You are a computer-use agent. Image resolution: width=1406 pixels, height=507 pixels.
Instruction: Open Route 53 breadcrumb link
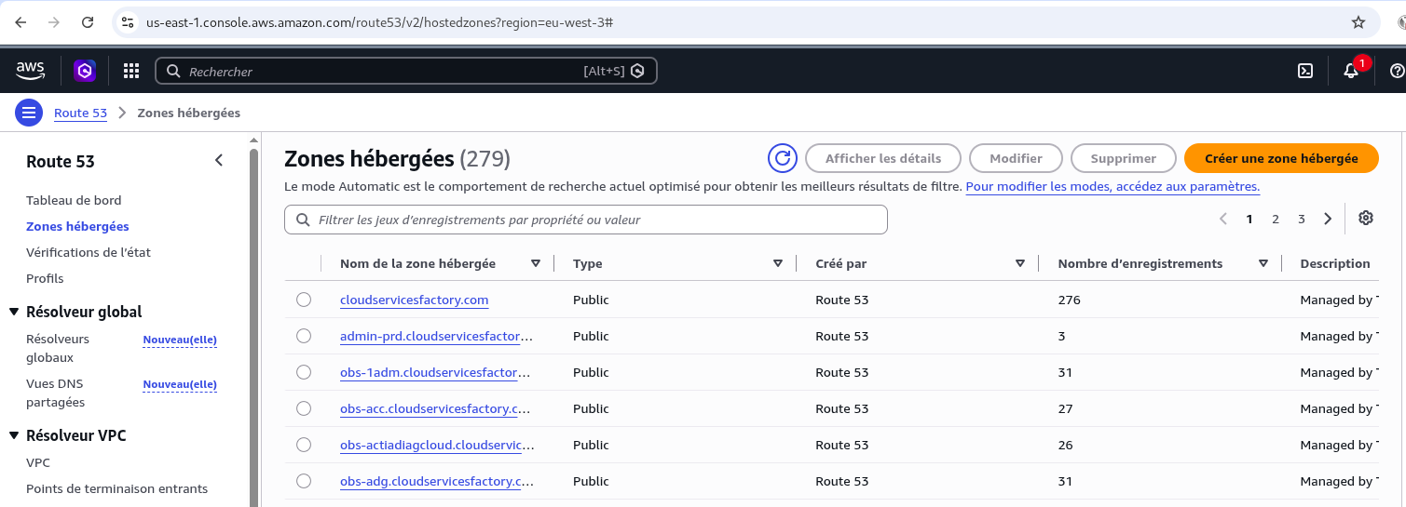pyautogui.click(x=80, y=113)
